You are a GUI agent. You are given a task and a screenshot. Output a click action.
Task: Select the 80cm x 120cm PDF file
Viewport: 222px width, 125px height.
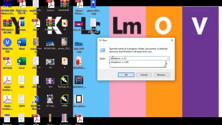(79, 7)
